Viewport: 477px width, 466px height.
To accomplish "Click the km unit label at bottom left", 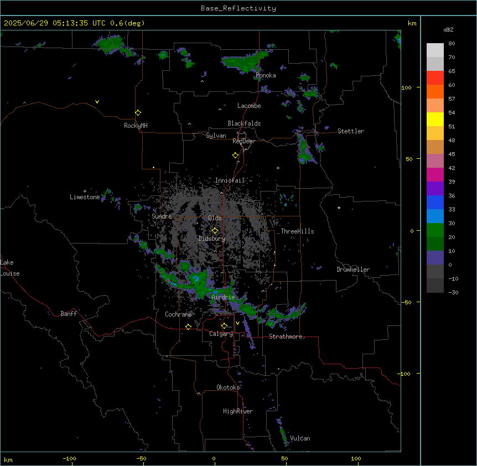I will tap(8, 459).
